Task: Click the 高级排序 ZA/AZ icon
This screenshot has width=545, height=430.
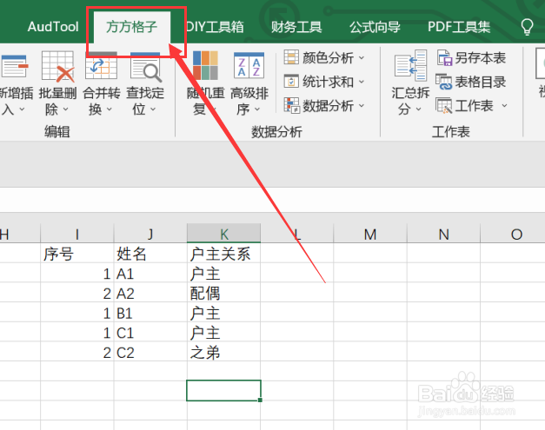Action: pyautogui.click(x=249, y=65)
